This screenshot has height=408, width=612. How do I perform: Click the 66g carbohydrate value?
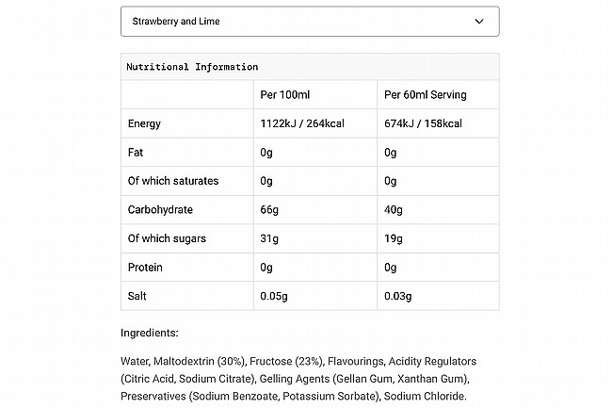point(268,210)
